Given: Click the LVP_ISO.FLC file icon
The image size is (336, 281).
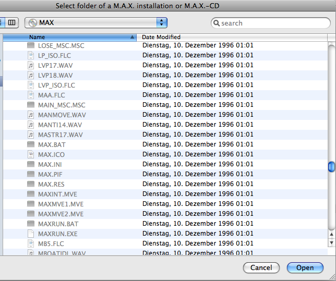Looking at the screenshot, I should [31, 85].
